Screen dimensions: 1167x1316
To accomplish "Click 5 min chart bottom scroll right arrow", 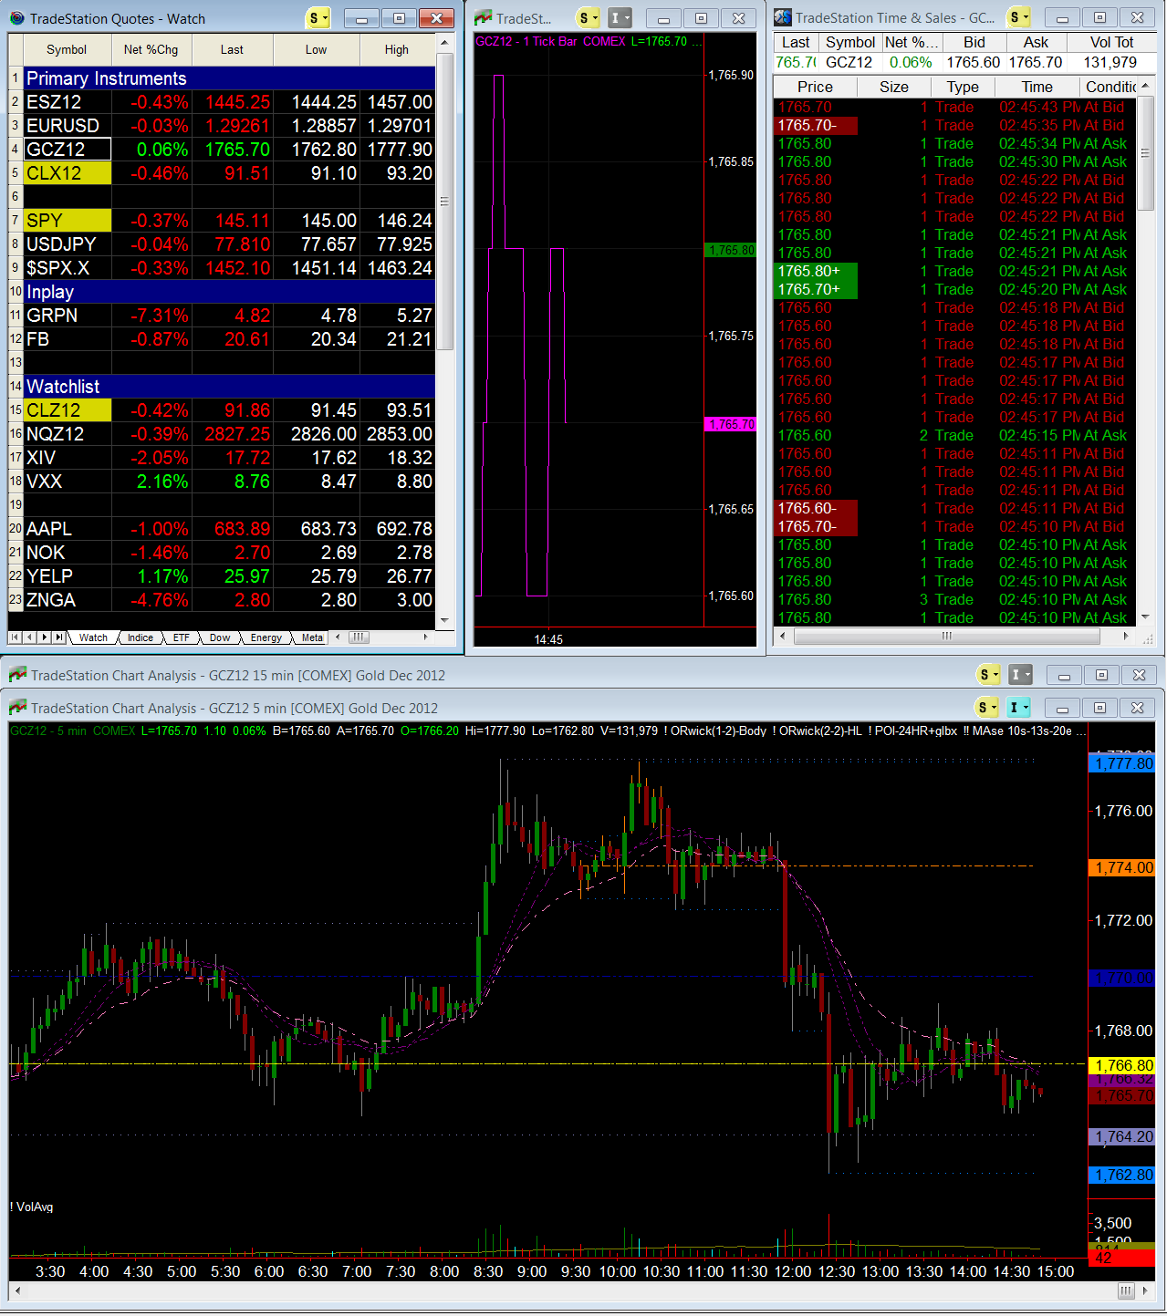I will point(1146,1291).
